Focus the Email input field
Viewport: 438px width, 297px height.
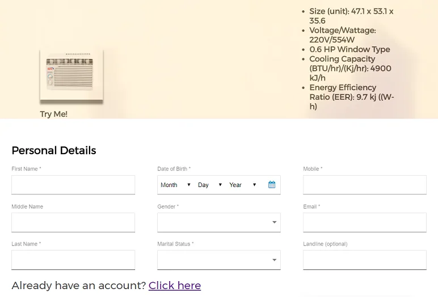point(365,223)
